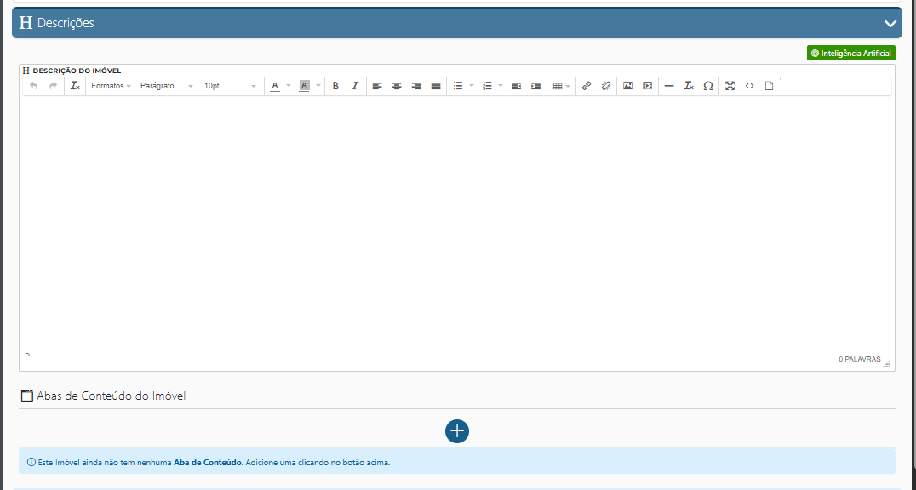
Task: Click the insert media video icon
Action: coord(648,86)
